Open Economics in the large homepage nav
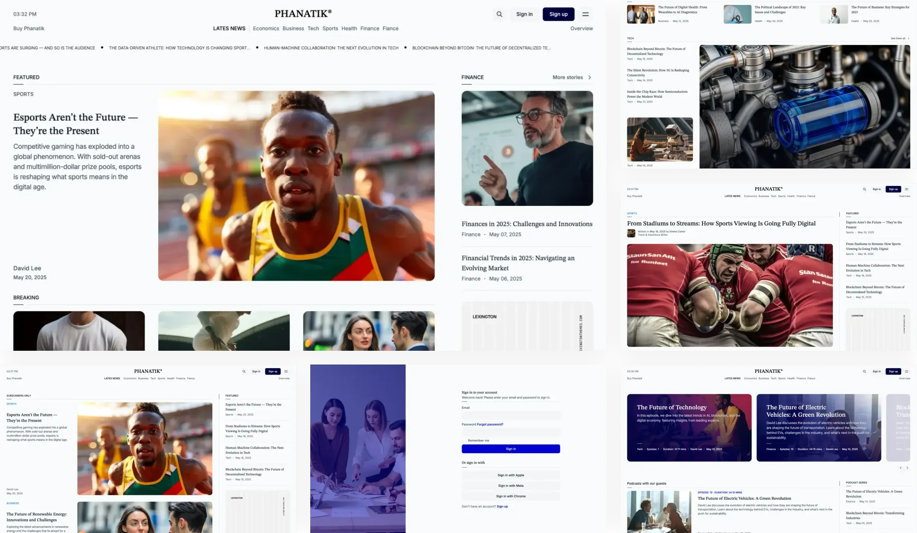This screenshot has width=917, height=533. pos(266,29)
